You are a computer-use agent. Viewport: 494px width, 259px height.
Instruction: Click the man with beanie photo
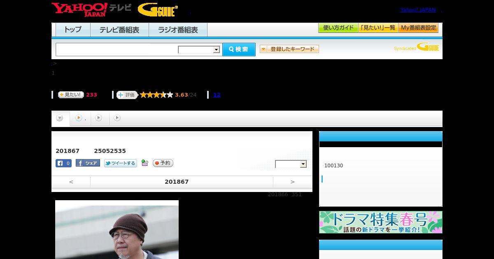[x=117, y=229]
